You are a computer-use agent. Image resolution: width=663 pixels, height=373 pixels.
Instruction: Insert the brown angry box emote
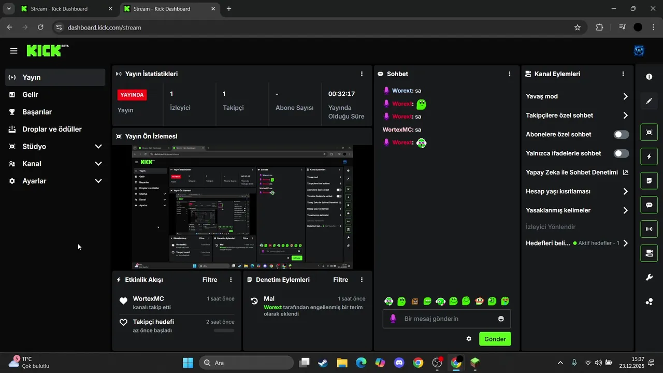click(415, 301)
